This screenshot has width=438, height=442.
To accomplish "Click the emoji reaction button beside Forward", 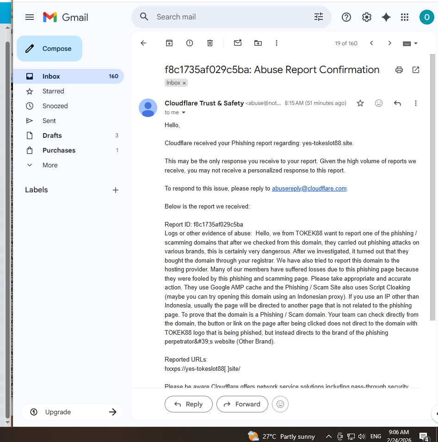I will pyautogui.click(x=280, y=404).
